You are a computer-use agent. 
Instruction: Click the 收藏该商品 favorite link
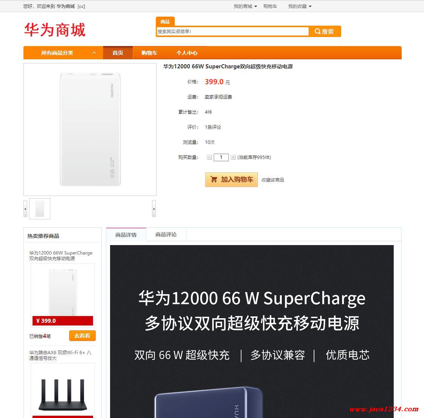tap(273, 180)
